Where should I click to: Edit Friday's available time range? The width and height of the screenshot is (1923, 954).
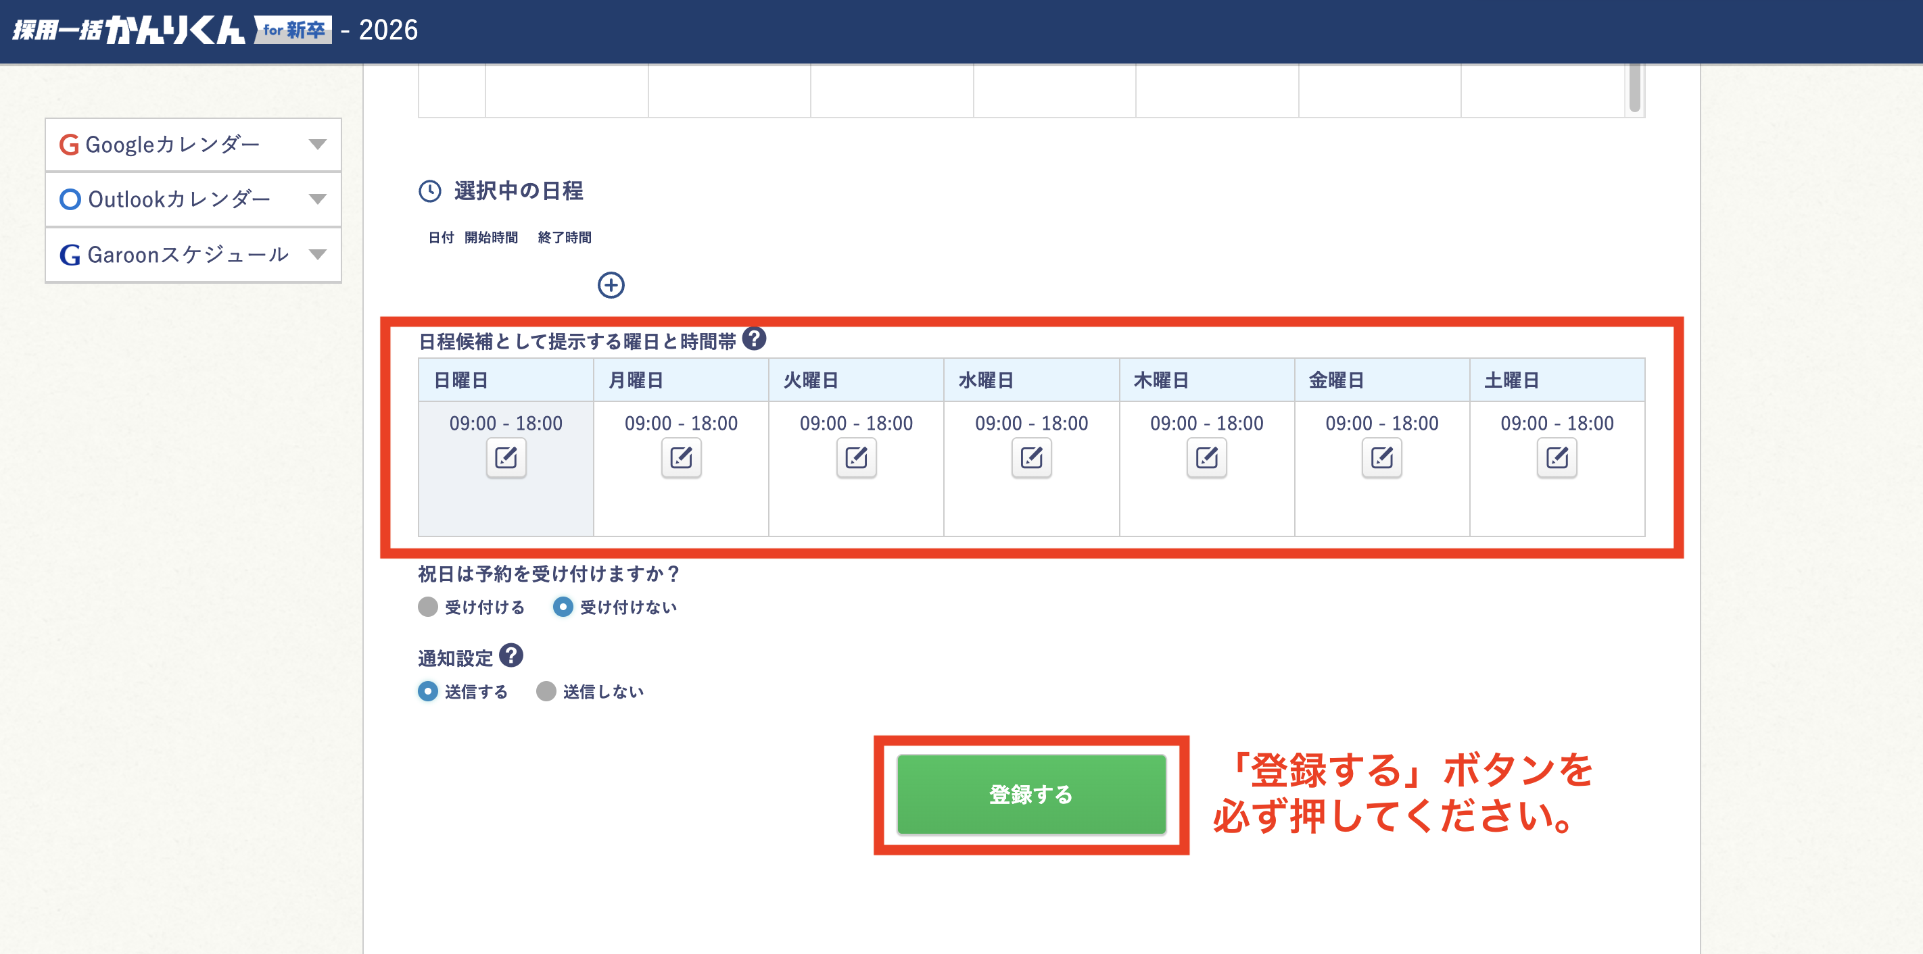click(1381, 459)
